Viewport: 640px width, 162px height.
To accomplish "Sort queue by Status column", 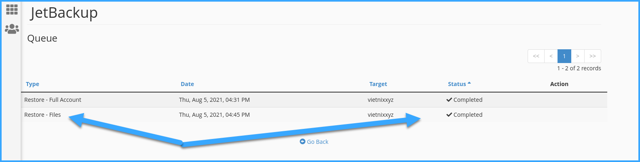I will [x=457, y=84].
